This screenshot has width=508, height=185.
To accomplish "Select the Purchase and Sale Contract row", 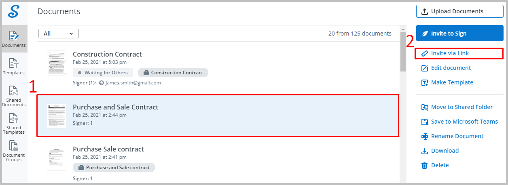I will point(218,116).
